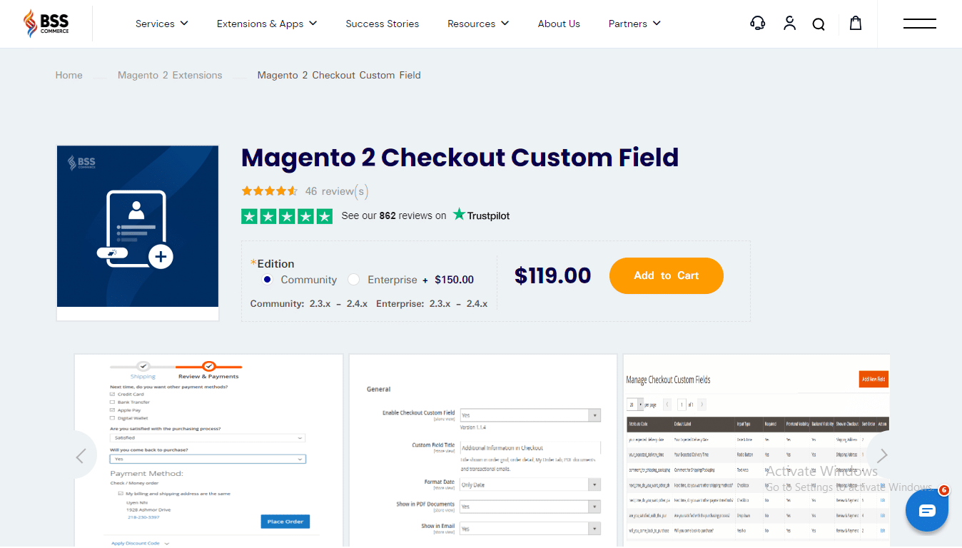Image resolution: width=962 pixels, height=548 pixels.
Task: Click the + $150.00 Enterprise surcharge text
Action: [448, 280]
